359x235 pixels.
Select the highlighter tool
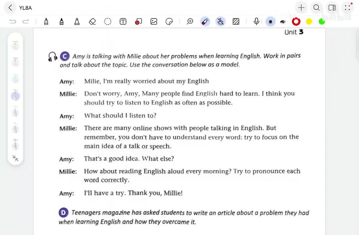77,22
